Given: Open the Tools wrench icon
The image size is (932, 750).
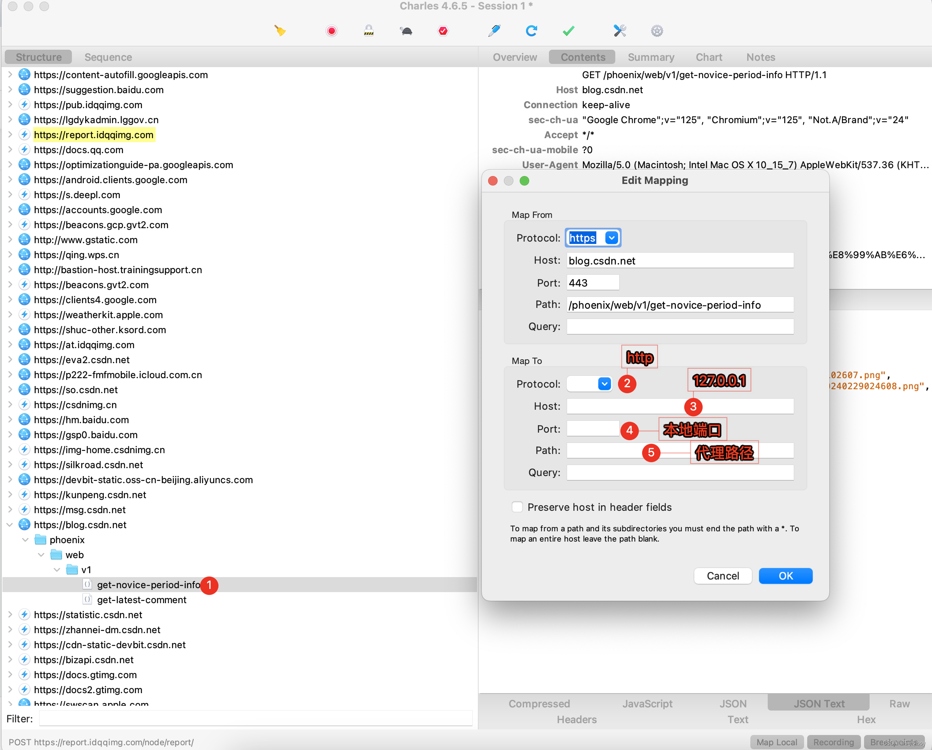Looking at the screenshot, I should 620,31.
